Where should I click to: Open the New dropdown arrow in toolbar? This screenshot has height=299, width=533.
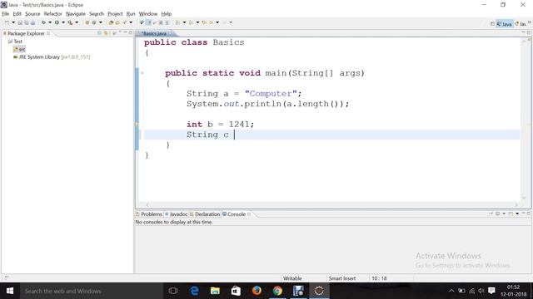click(13, 22)
